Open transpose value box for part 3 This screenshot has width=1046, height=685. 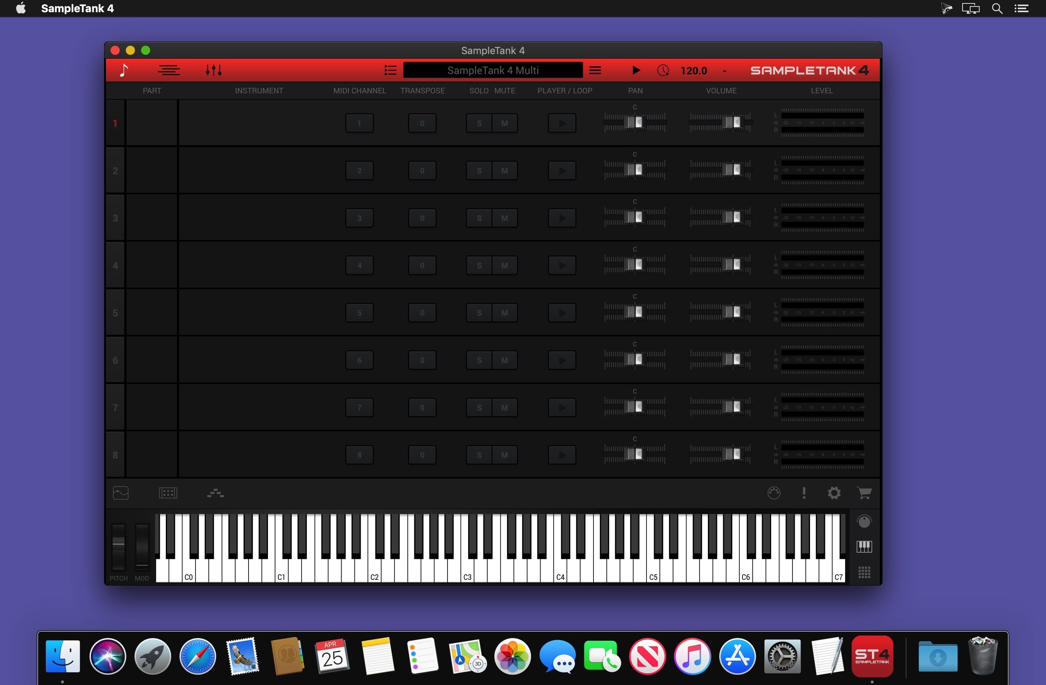422,218
